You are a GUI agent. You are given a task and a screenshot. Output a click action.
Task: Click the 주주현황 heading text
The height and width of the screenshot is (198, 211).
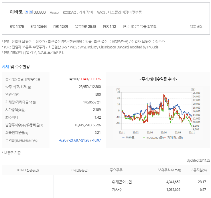click(x=22, y=66)
